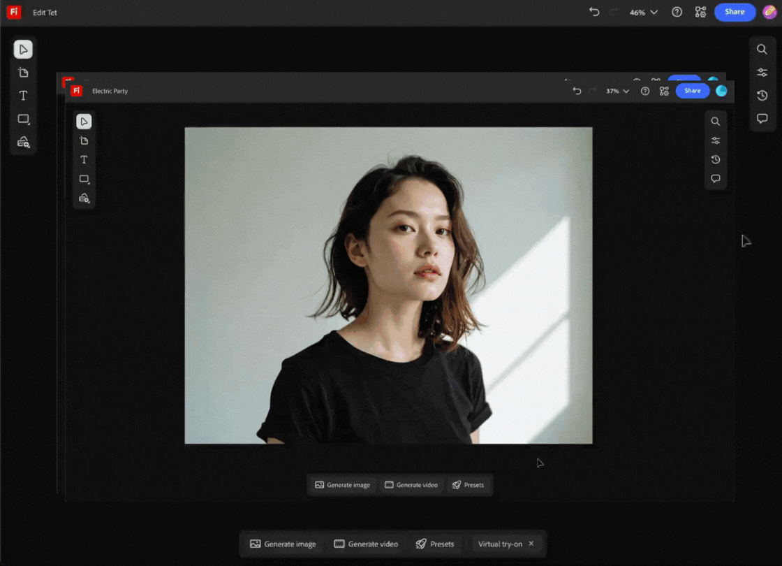Open help in the outer window header
The height and width of the screenshot is (566, 782).
(677, 12)
